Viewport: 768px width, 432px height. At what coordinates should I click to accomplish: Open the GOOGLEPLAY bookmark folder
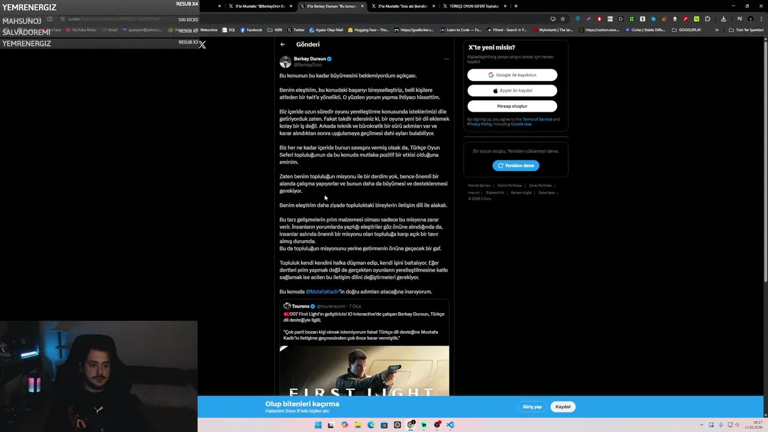686,30
